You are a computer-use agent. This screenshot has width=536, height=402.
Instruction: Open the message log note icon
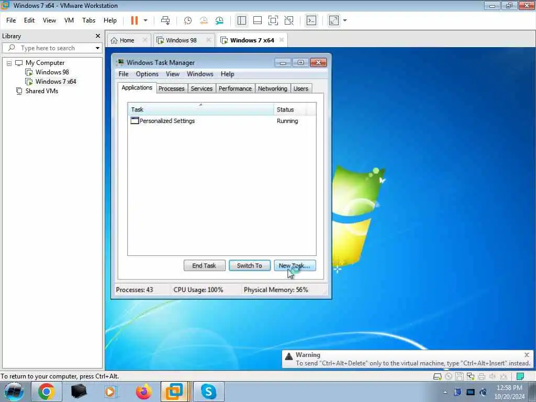(520, 377)
